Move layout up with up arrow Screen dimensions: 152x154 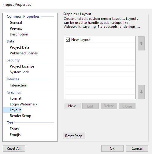[141, 43]
